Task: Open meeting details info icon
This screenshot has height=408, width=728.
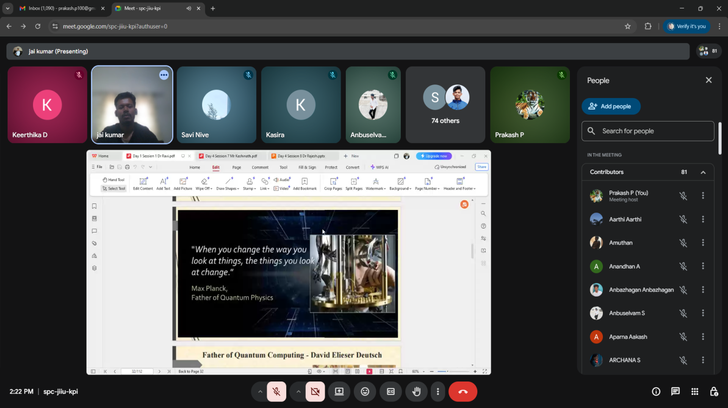Action: click(x=656, y=391)
